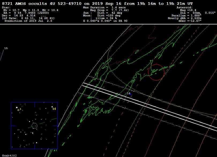This screenshot has height=157, width=217.
Task: Click the 'Mv = 10.7' magnitude line
Action: (31, 10)
